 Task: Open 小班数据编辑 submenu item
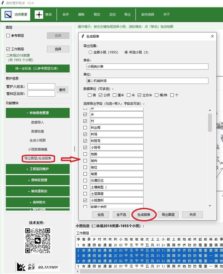37,149
